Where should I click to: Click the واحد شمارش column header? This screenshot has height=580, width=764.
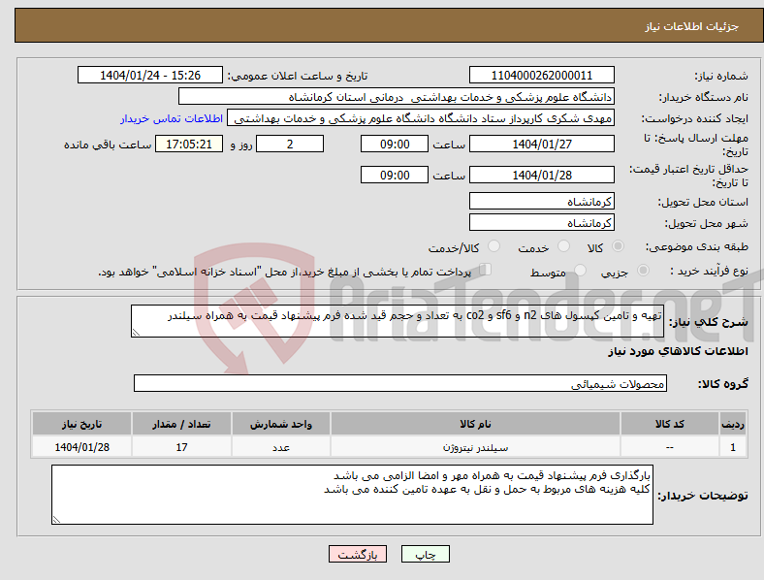tap(281, 424)
